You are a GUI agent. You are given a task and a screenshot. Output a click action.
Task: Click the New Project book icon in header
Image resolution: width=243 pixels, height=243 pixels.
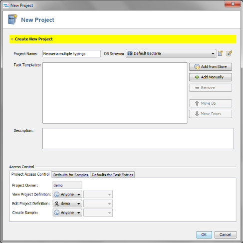click(12, 19)
